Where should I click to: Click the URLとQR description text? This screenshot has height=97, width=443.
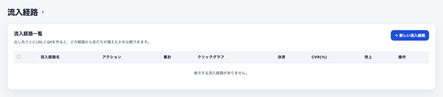click(x=82, y=42)
